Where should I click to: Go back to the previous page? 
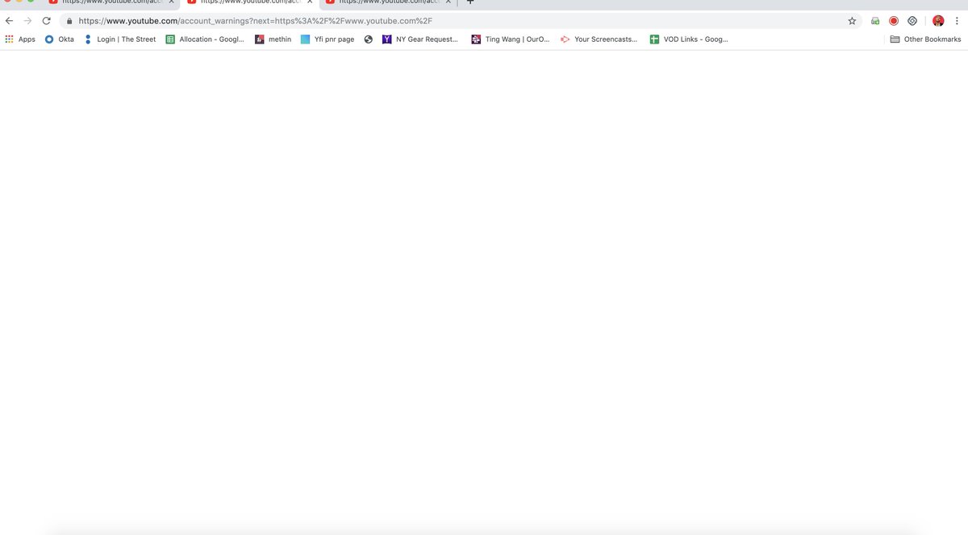[x=9, y=21]
